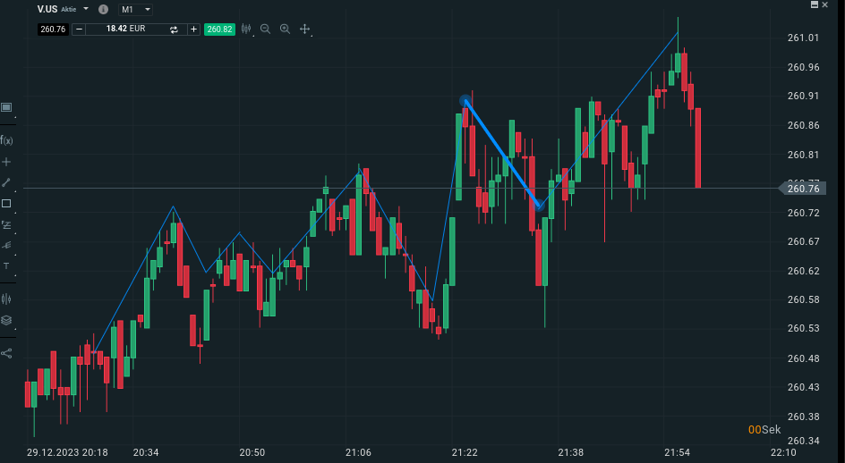Screen dimensions: 845x463
Task: Select the pitchfork fan tool
Action: coord(6,246)
